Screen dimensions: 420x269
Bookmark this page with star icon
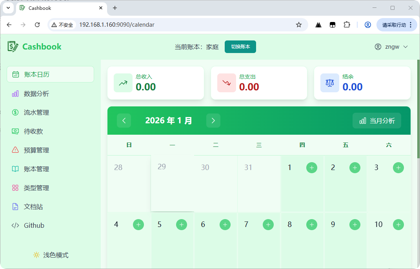pos(299,25)
